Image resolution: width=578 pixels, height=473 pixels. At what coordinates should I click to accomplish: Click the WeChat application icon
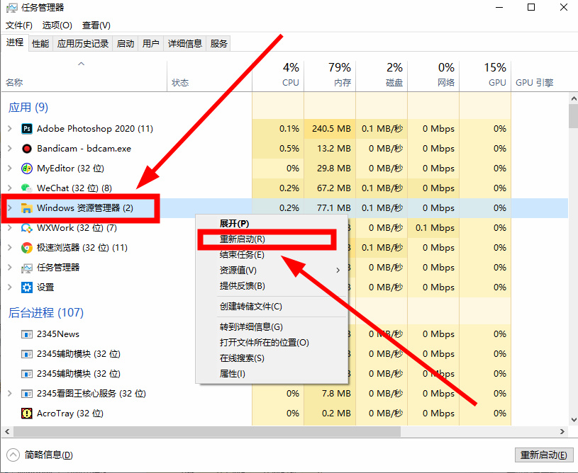(28, 188)
